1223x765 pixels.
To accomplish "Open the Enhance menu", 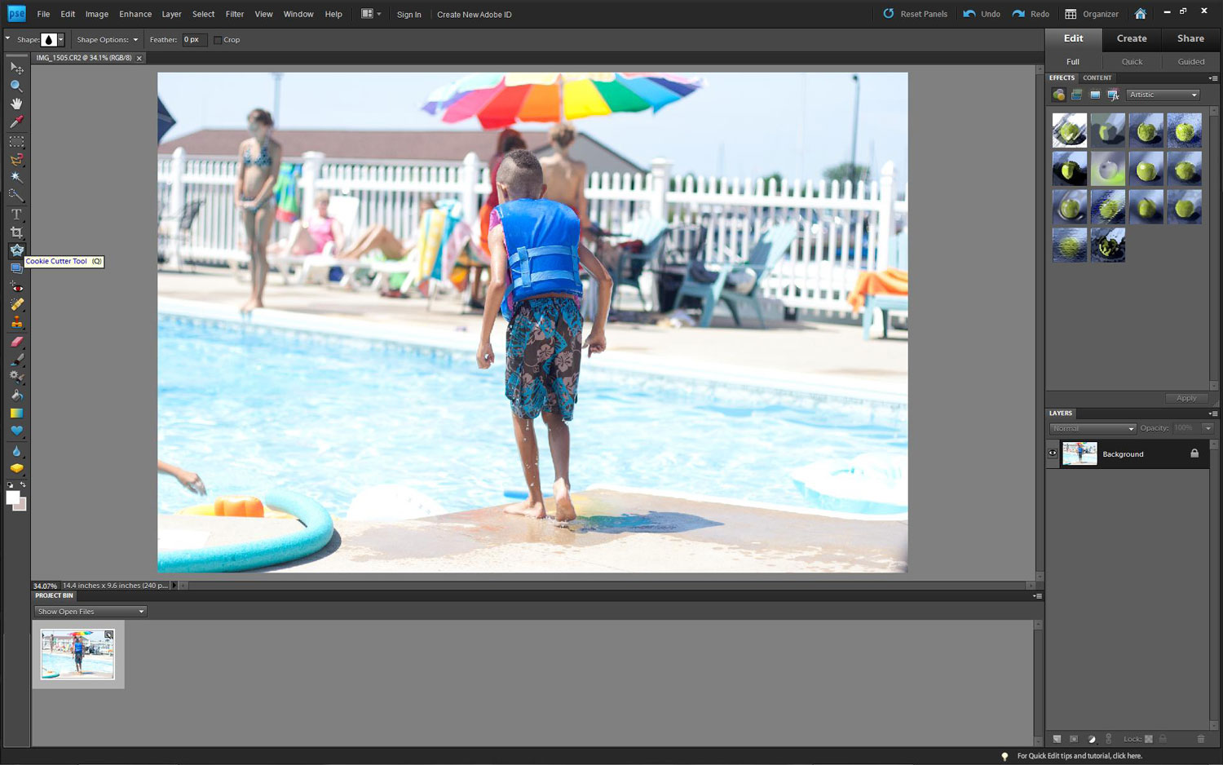I will tap(135, 14).
